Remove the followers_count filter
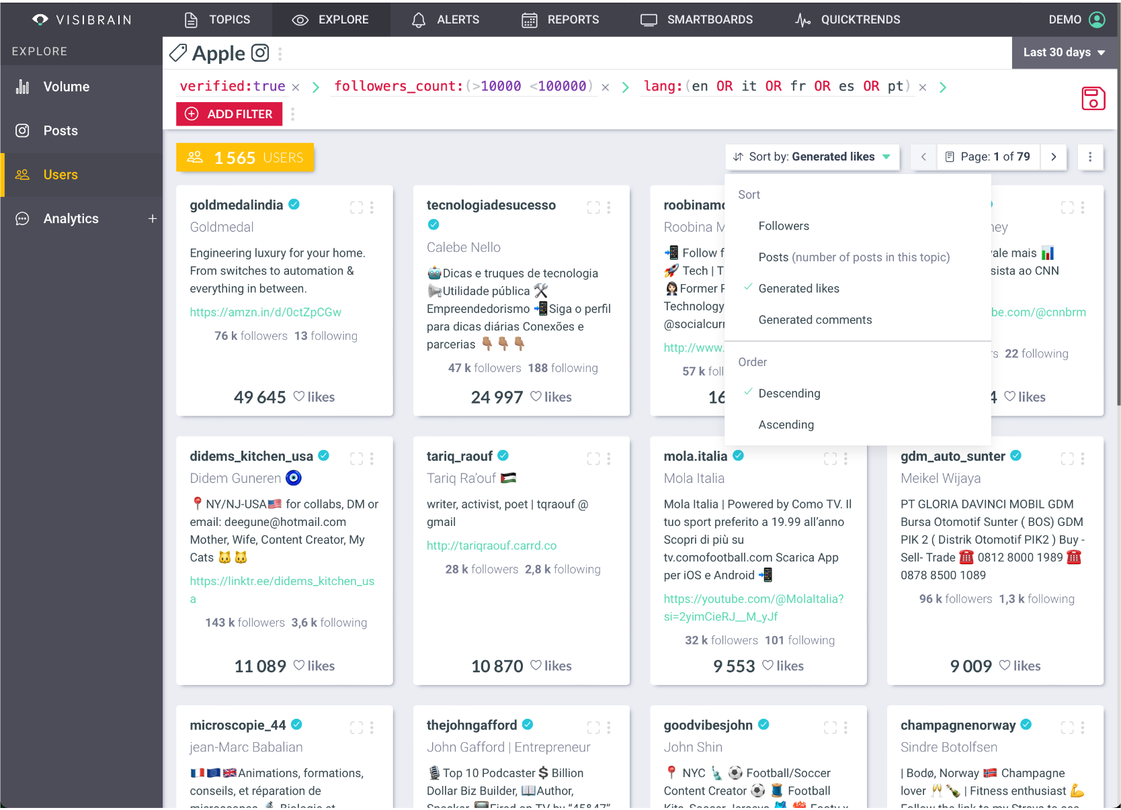Screen dimensions: 1121x810 click(x=606, y=87)
